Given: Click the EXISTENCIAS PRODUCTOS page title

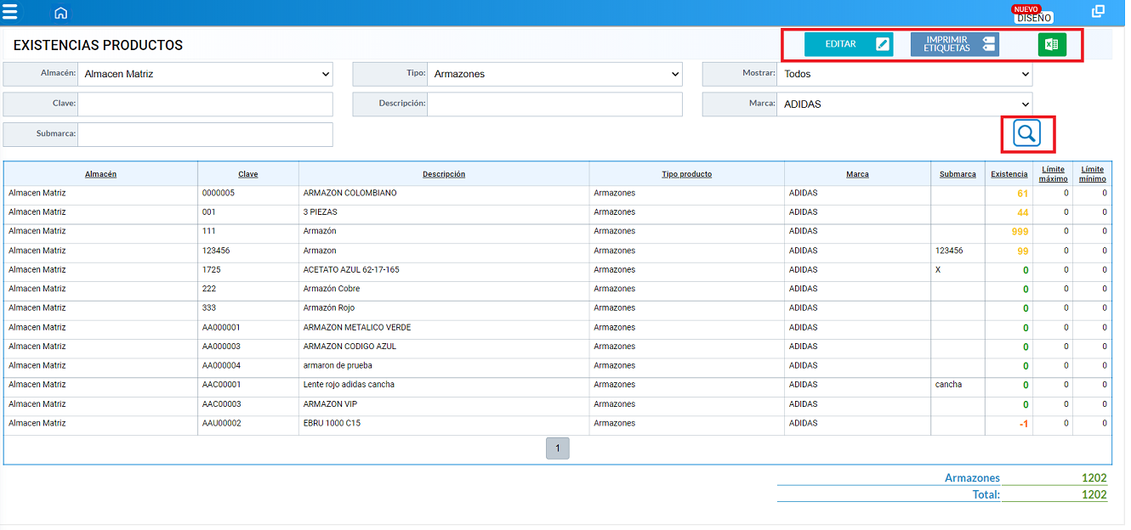Looking at the screenshot, I should click(98, 45).
